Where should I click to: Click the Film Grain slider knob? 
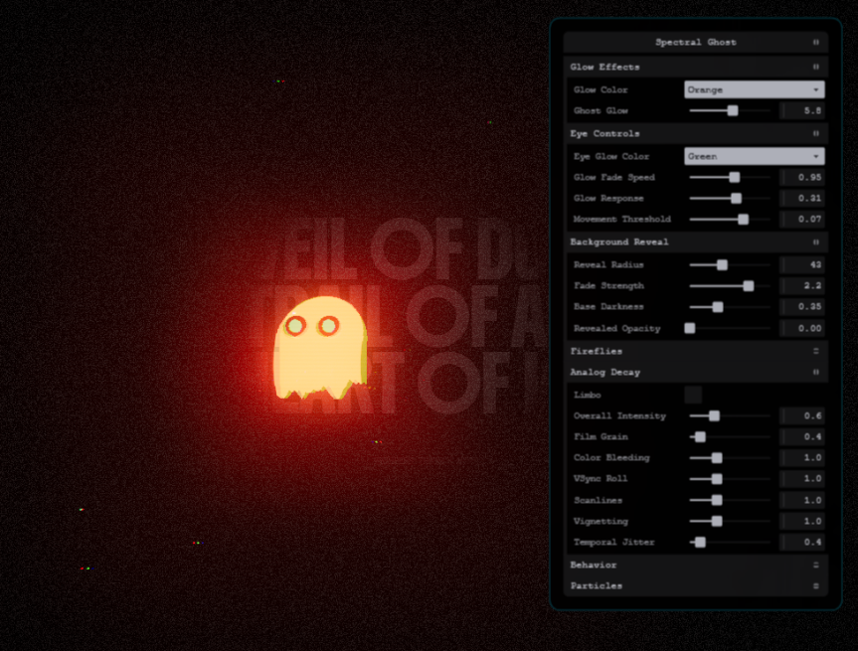[700, 437]
